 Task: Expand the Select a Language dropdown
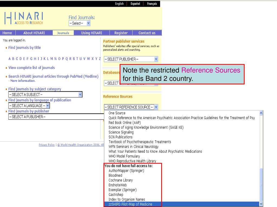coord(29,106)
